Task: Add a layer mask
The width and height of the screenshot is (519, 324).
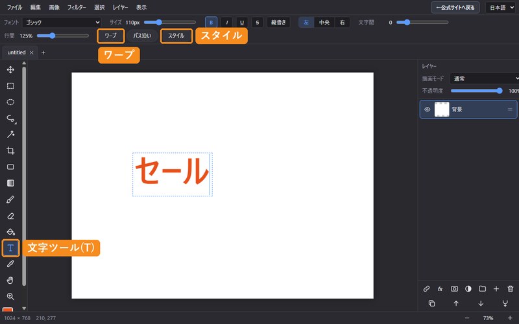Action: (455, 288)
